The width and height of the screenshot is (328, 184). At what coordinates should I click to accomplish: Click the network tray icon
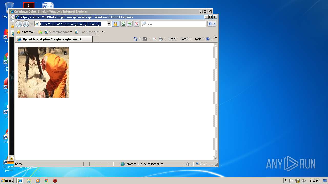(x=298, y=181)
